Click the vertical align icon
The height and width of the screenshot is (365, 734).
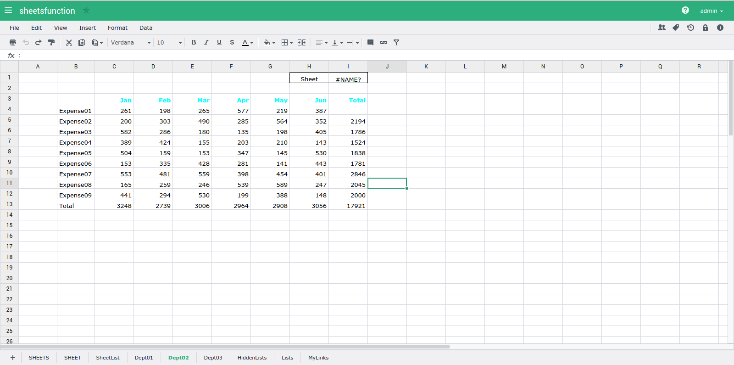pyautogui.click(x=335, y=42)
